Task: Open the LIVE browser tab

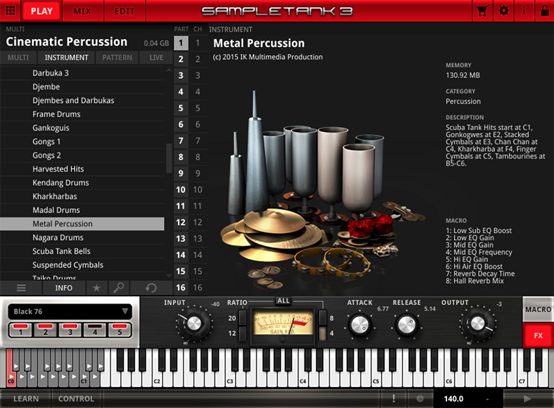Action: point(156,57)
